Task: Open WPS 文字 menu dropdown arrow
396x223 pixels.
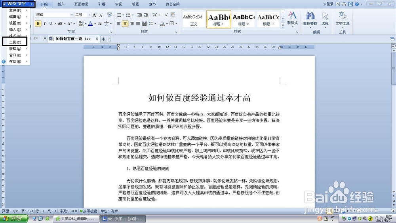Action: (x=32, y=4)
